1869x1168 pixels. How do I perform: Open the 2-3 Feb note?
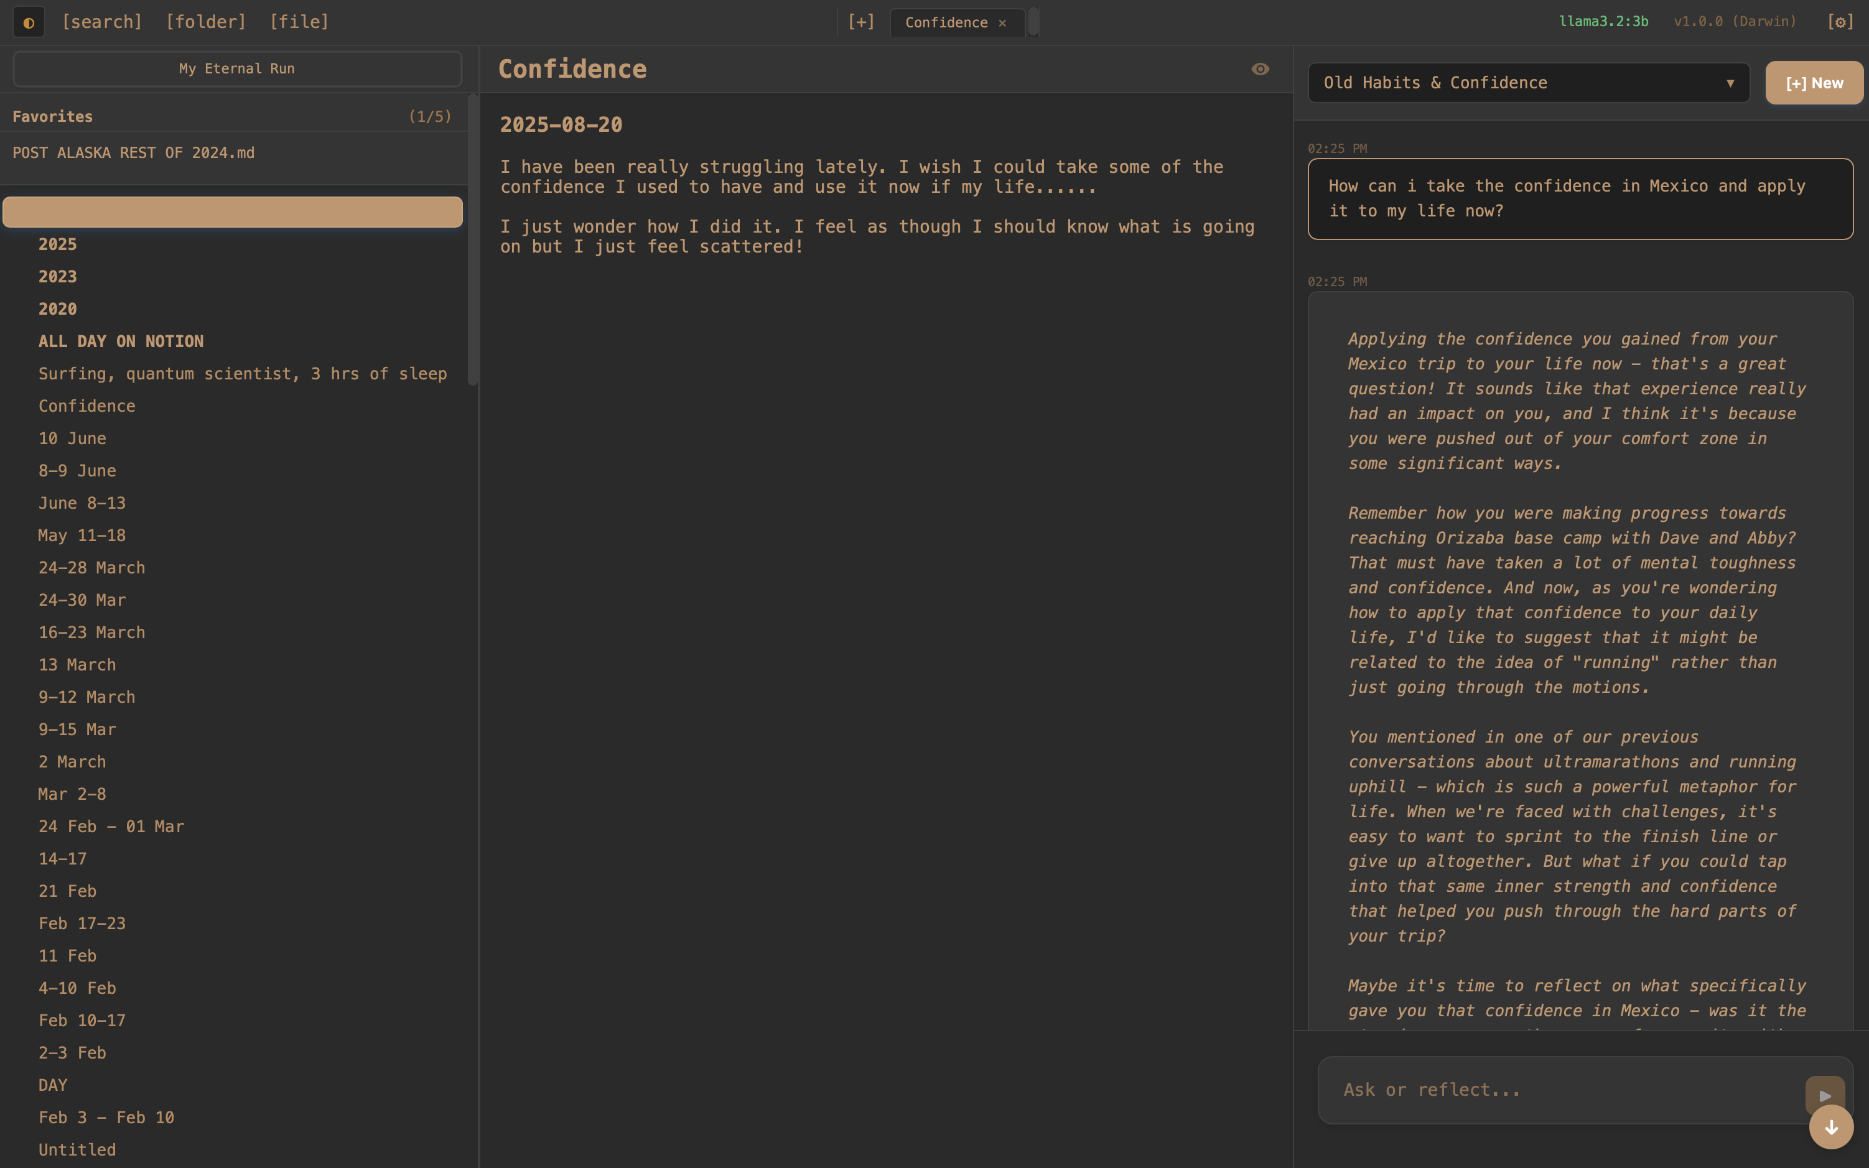(73, 1053)
